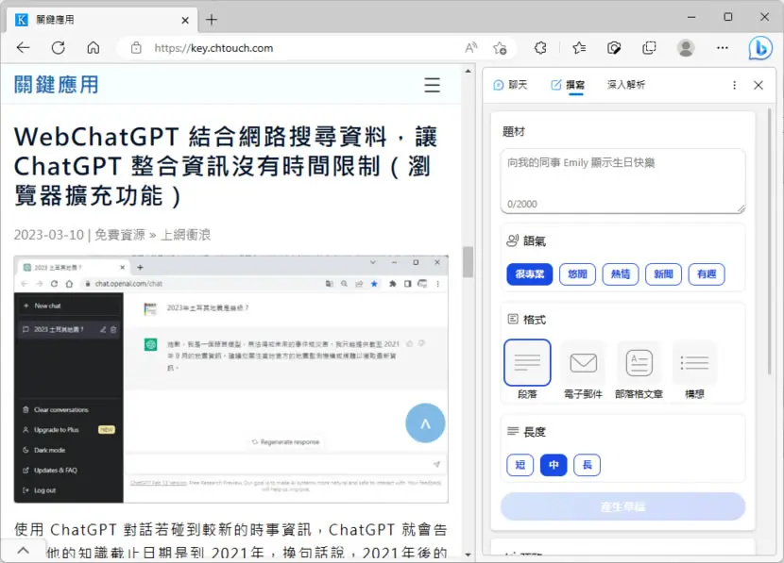
Task: Add this page to favorites
Action: [x=500, y=48]
